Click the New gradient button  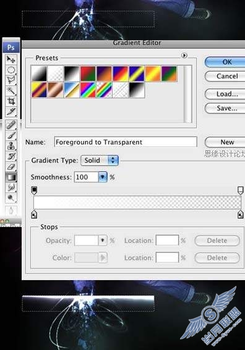click(225, 142)
